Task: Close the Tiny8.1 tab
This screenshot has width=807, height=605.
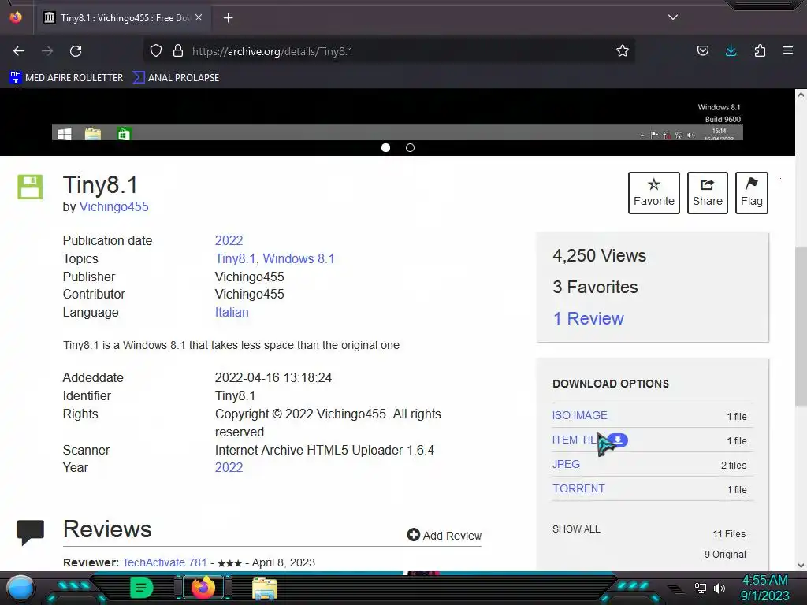Action: tap(199, 17)
